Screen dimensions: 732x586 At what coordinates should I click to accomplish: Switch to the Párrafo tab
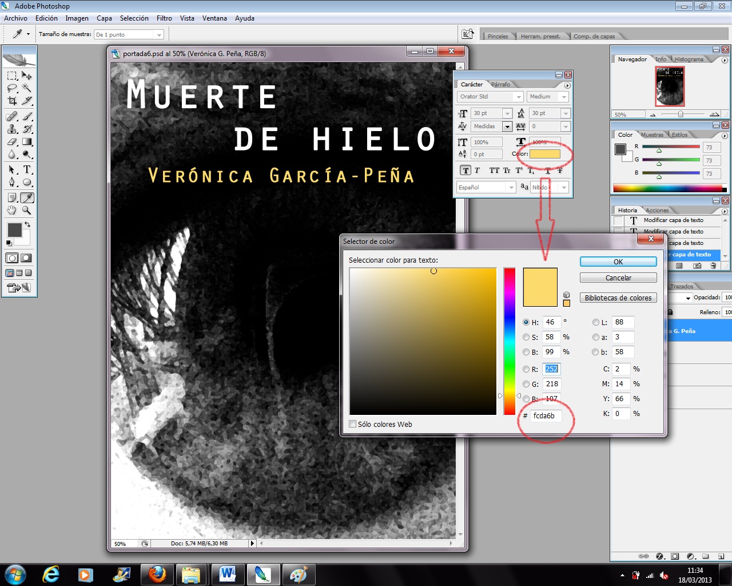pos(500,84)
